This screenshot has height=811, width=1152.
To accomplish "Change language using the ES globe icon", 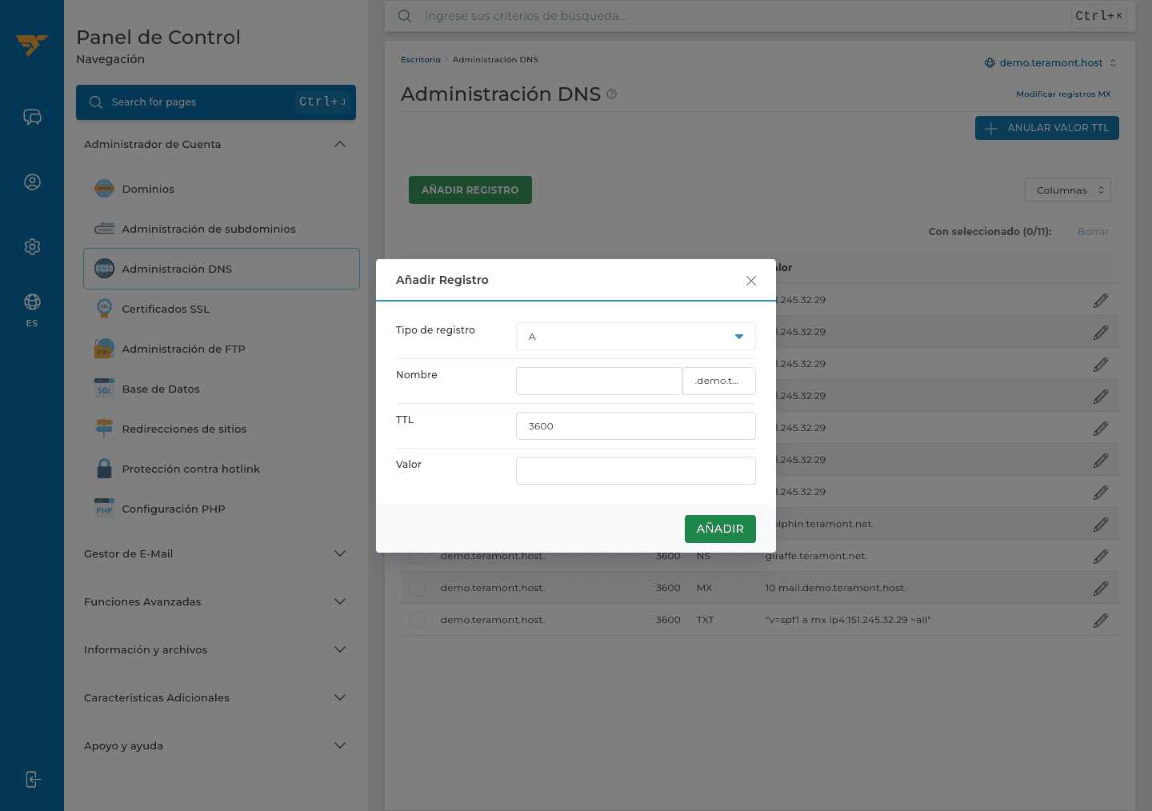I will 32,309.
